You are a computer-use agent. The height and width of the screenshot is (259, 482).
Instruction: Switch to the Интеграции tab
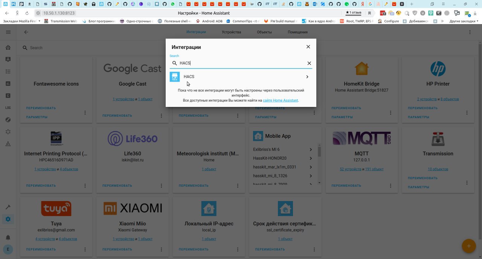click(x=196, y=32)
